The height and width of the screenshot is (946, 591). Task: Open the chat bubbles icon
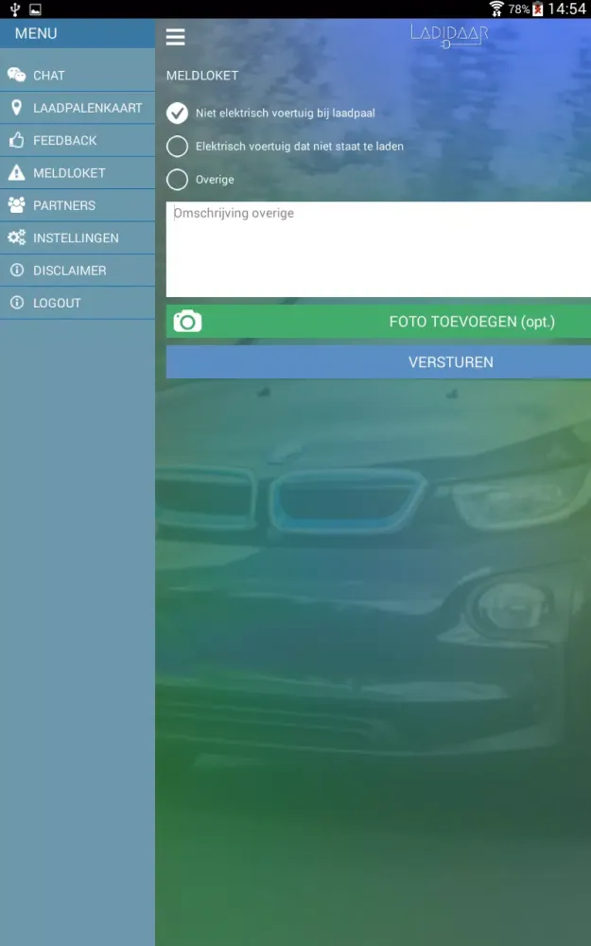click(x=16, y=76)
